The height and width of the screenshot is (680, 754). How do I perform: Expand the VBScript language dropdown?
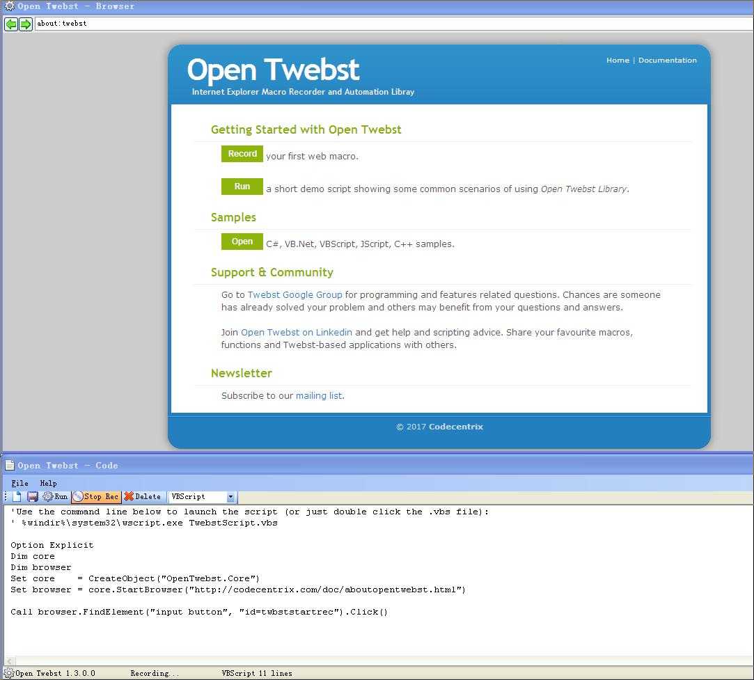(230, 497)
